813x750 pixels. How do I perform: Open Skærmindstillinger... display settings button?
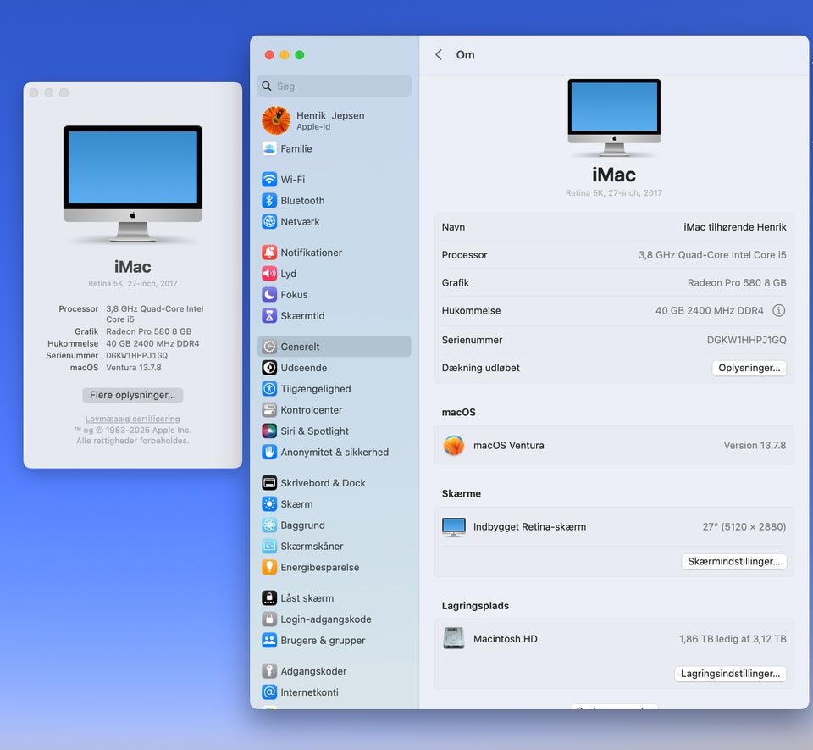point(733,562)
